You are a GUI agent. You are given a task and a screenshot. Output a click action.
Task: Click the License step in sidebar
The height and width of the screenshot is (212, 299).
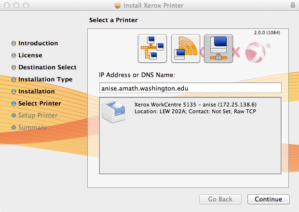(27, 55)
